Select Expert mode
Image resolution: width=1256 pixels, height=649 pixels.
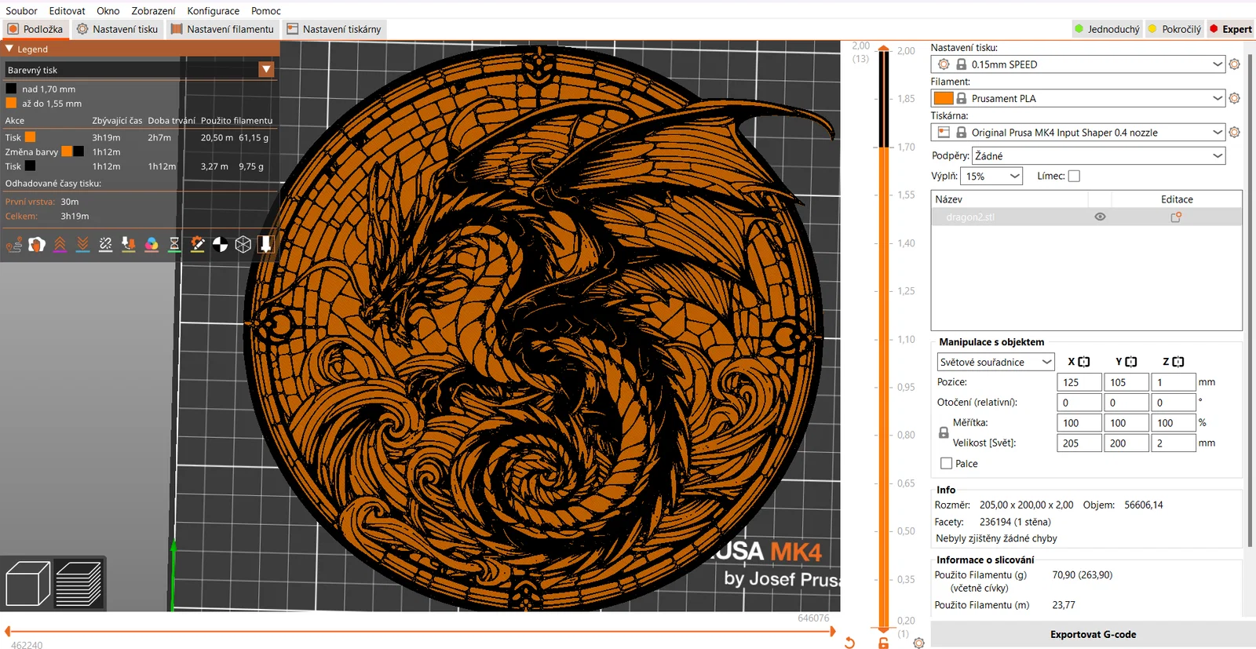(1231, 29)
